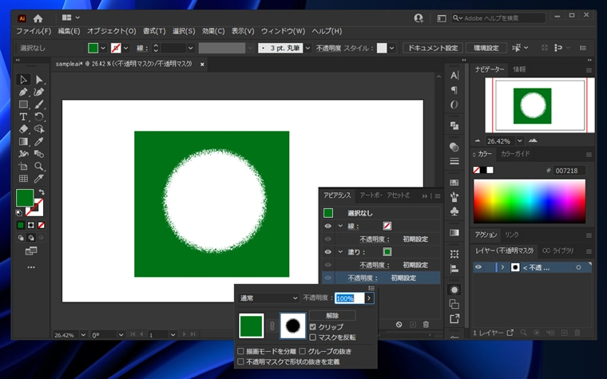Open the ファイル(F) menu

[x=34, y=31]
